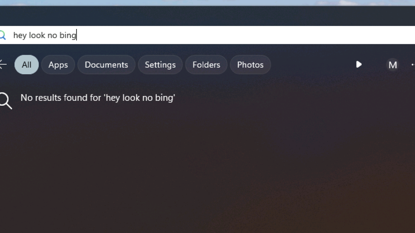Viewport: 415px width, 233px height.
Task: Switch to the Documents filter
Action: point(106,65)
